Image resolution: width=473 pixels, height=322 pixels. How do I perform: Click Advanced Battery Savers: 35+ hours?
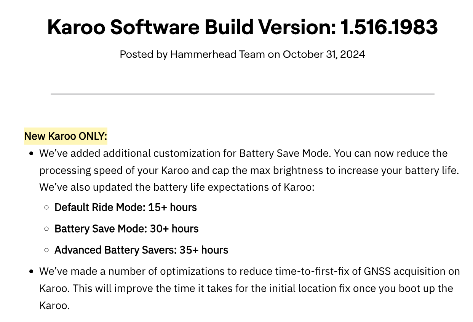point(141,250)
